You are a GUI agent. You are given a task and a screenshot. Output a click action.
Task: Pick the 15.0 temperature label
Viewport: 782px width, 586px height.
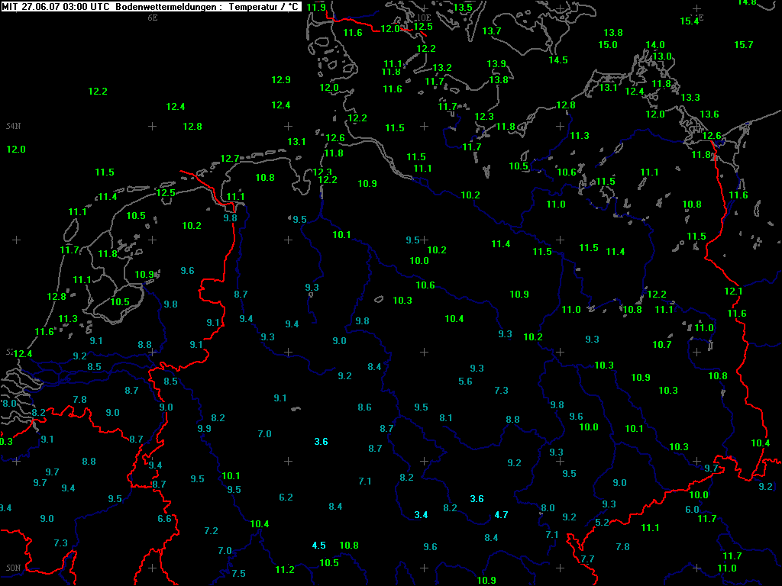[608, 45]
